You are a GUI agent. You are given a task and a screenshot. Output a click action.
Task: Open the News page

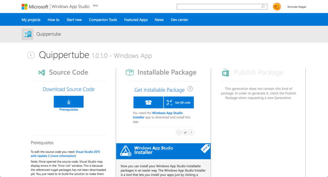click(159, 20)
